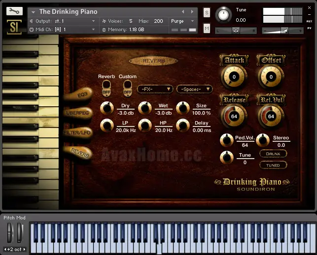Click the LP filter knob
This screenshot has width=317, height=255.
[x=107, y=126]
